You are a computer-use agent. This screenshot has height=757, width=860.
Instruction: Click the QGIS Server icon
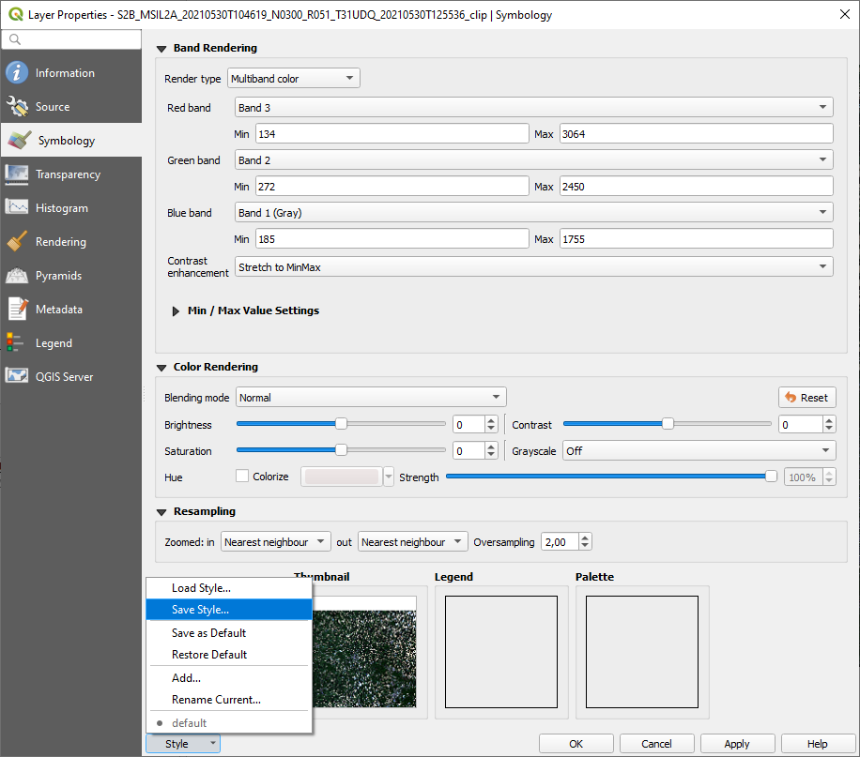pyautogui.click(x=17, y=377)
